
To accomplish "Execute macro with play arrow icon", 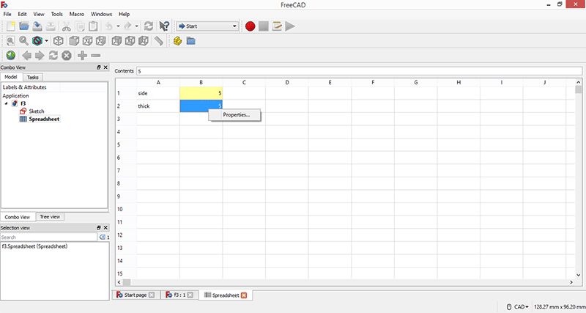I will point(290,26).
